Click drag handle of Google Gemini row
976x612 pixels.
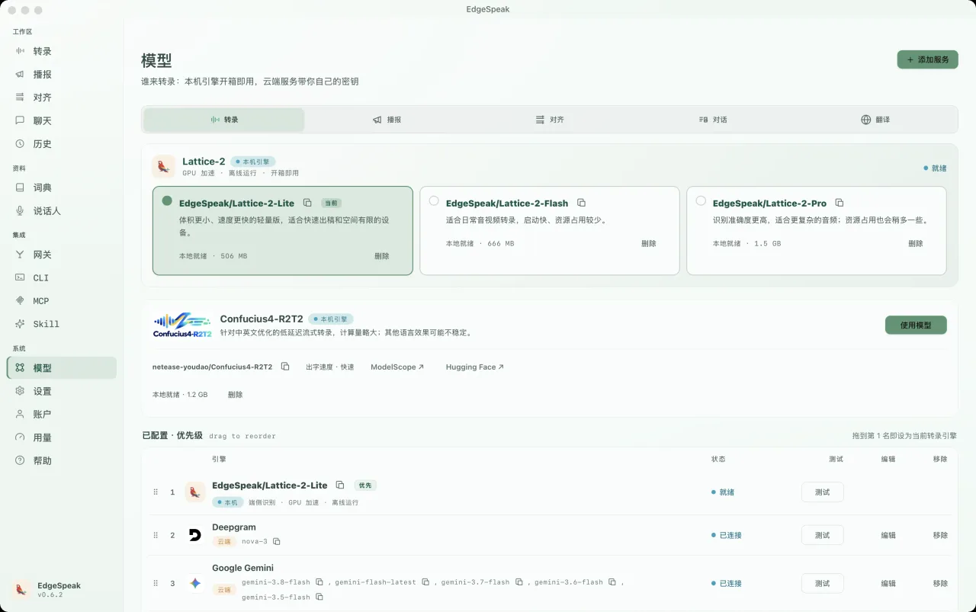[156, 583]
